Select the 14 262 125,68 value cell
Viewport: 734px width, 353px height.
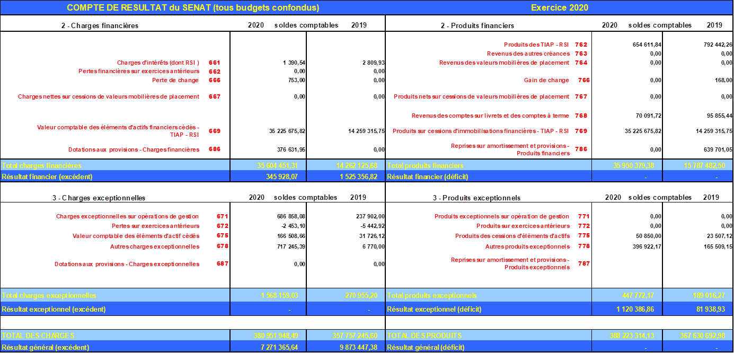pyautogui.click(x=345, y=166)
